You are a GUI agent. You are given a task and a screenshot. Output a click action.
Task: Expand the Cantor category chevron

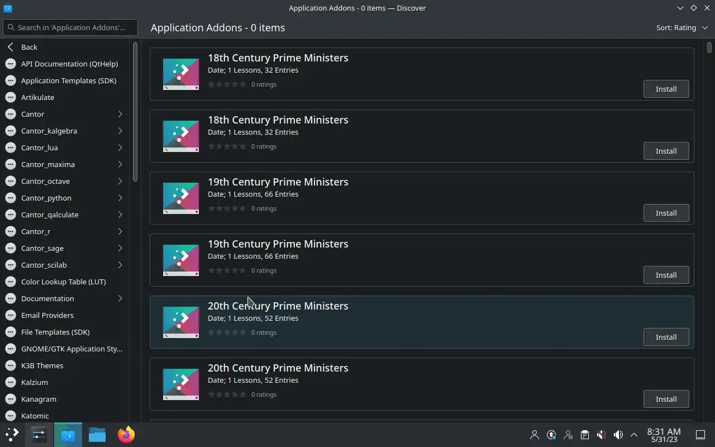120,114
